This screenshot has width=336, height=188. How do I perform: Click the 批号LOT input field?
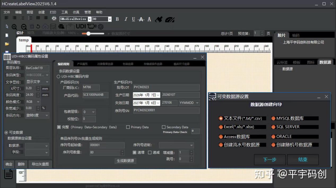click(166, 87)
